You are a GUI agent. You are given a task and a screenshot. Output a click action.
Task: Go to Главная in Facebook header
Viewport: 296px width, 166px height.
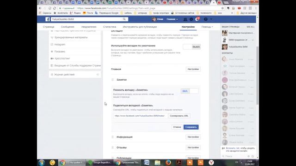(x=172, y=19)
